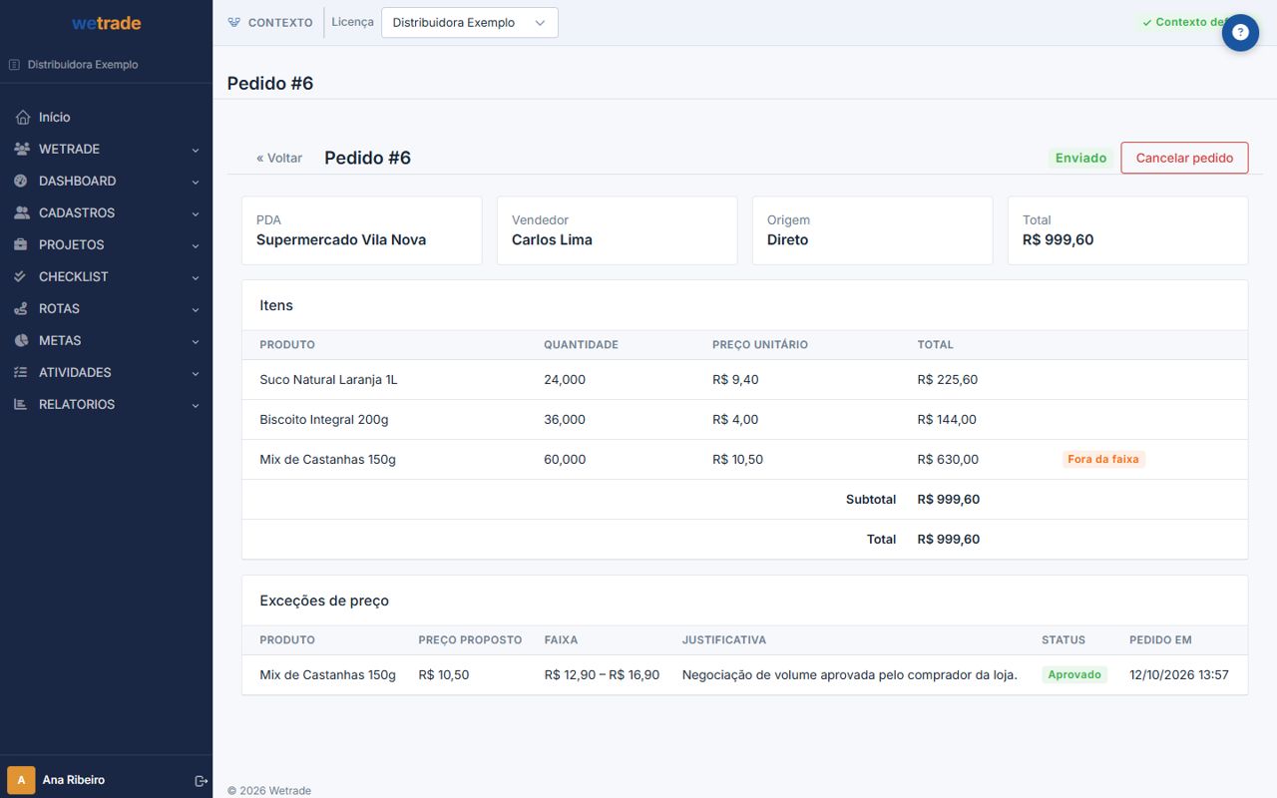Viewport: 1277px width, 798px height.
Task: Open the help question mark button
Action: [1240, 33]
